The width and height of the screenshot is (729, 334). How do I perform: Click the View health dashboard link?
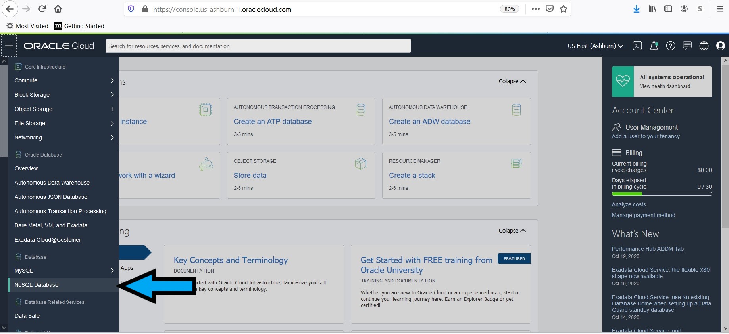pyautogui.click(x=665, y=86)
